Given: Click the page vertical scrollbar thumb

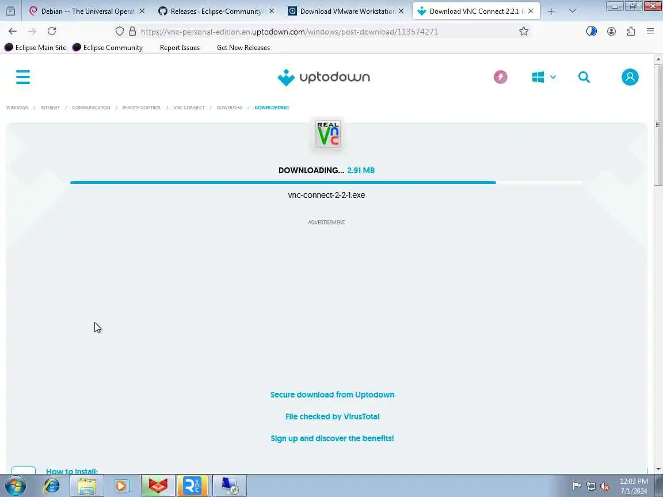Looking at the screenshot, I should tap(658, 125).
